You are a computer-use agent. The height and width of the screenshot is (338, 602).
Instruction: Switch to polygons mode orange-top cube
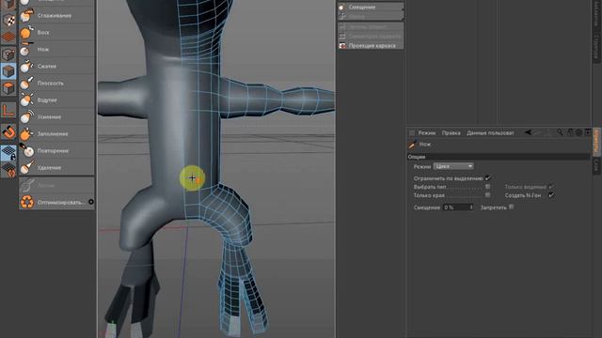pyautogui.click(x=8, y=88)
